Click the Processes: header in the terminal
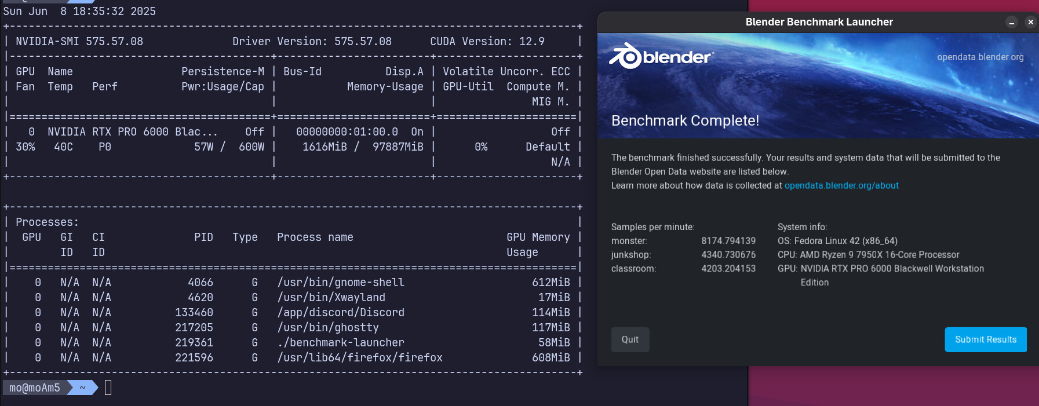 (x=47, y=222)
